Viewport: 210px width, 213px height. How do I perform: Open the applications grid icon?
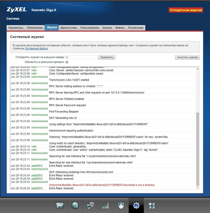(151, 205)
